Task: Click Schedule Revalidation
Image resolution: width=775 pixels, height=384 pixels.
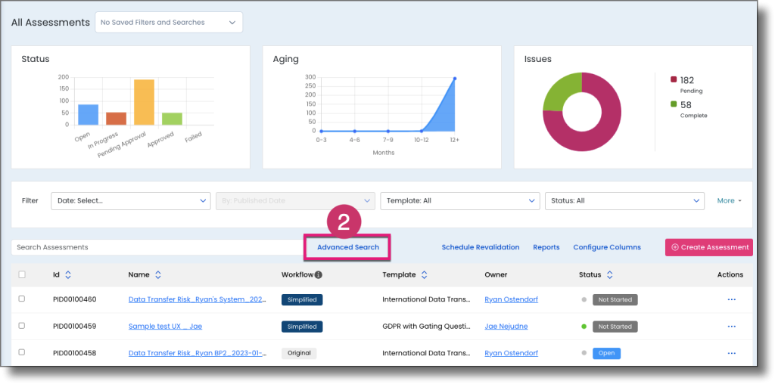Action: 481,247
